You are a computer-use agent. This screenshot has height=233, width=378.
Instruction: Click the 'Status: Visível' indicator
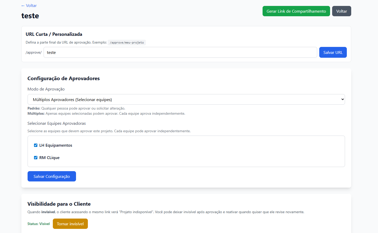click(39, 224)
